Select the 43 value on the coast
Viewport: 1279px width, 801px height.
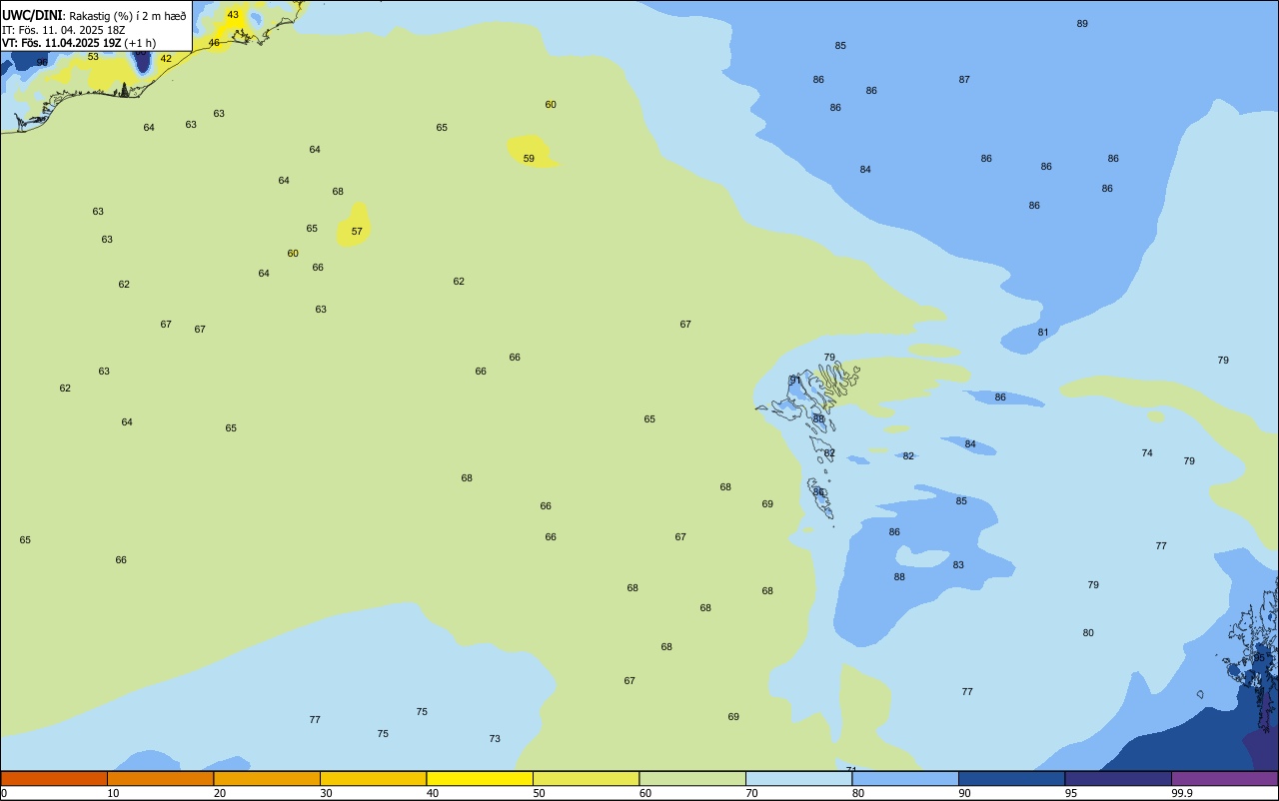pyautogui.click(x=233, y=15)
